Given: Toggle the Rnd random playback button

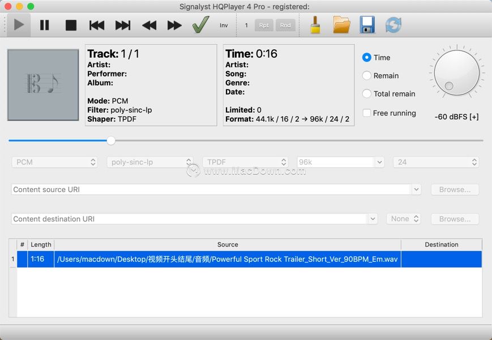Looking at the screenshot, I should tap(285, 25).
